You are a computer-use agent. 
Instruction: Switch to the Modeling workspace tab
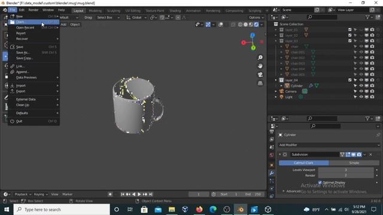95,11
